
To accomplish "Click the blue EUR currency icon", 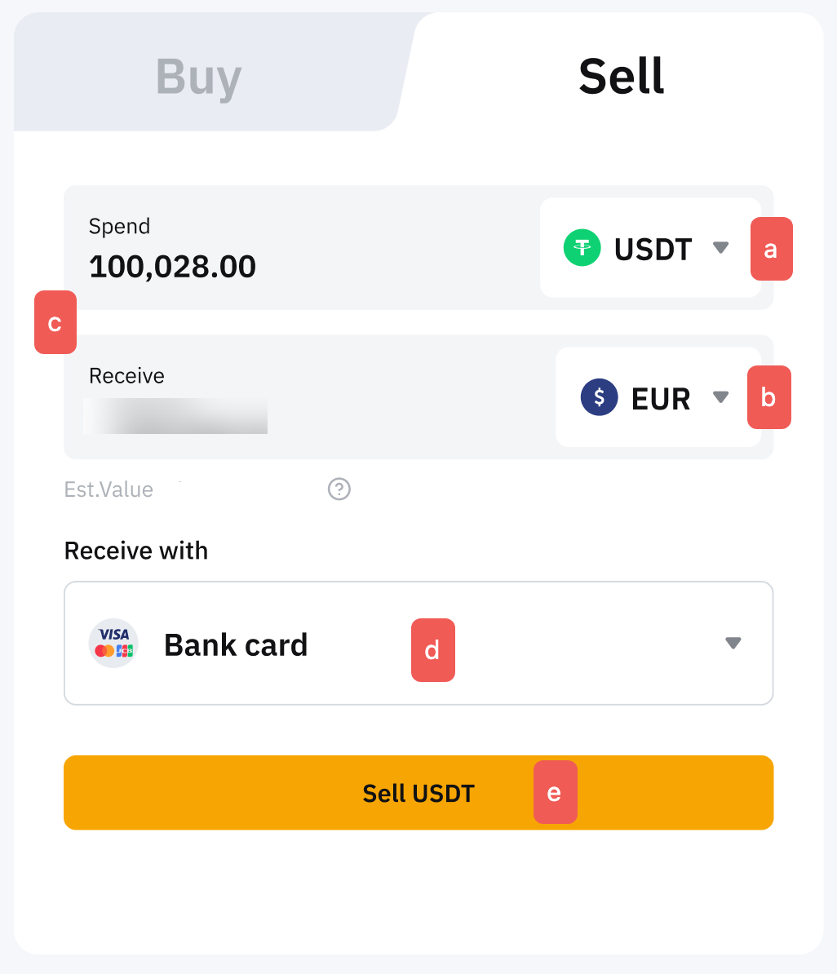I will pos(599,397).
